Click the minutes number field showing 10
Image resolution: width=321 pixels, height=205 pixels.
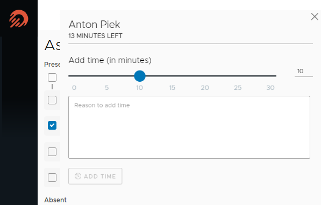[304, 72]
